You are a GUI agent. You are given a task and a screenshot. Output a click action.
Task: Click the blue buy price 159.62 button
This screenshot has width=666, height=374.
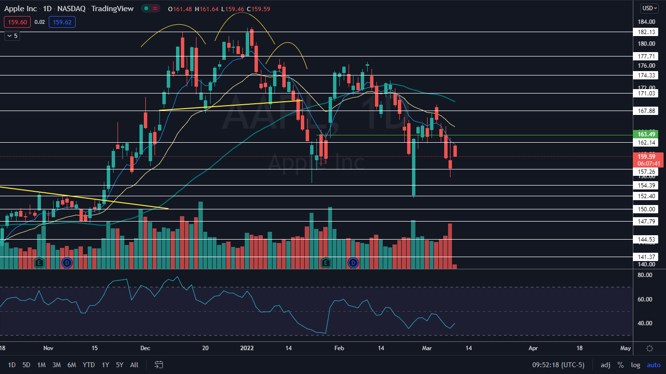click(62, 22)
